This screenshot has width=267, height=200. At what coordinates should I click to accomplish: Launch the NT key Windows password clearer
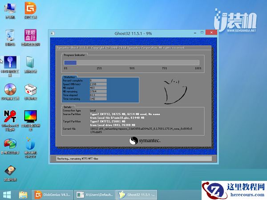10,120
